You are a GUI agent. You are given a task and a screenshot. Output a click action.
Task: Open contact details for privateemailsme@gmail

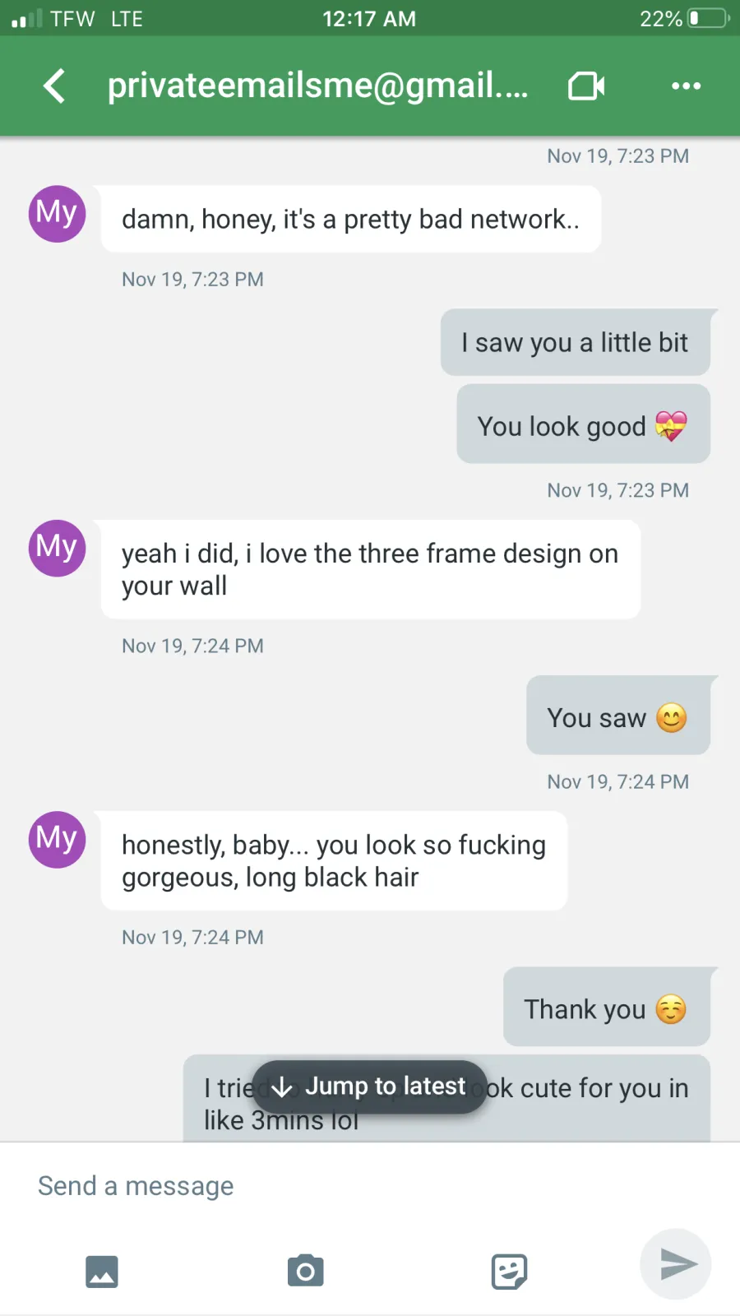[x=318, y=86]
